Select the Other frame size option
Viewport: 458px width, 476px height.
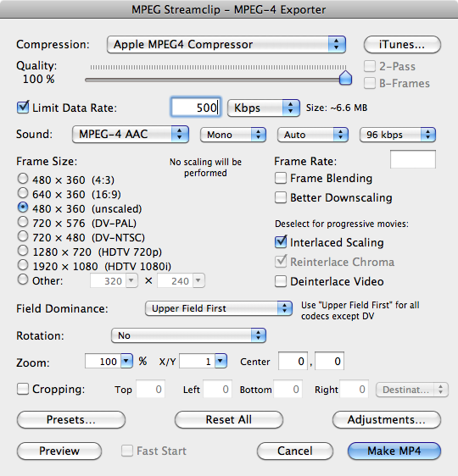coord(23,280)
